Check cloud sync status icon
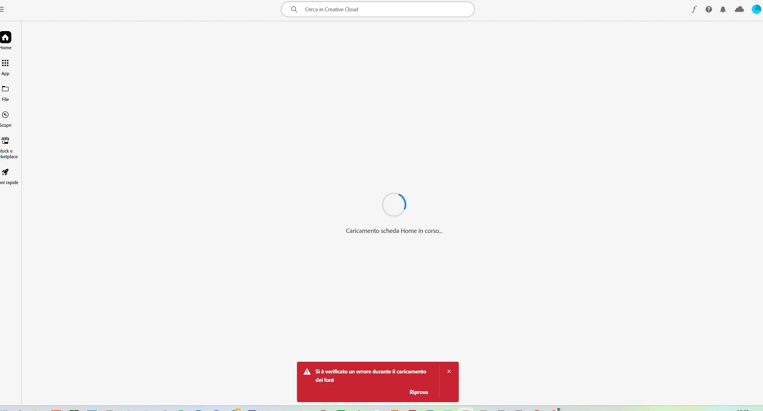This screenshot has width=763, height=411. [739, 9]
